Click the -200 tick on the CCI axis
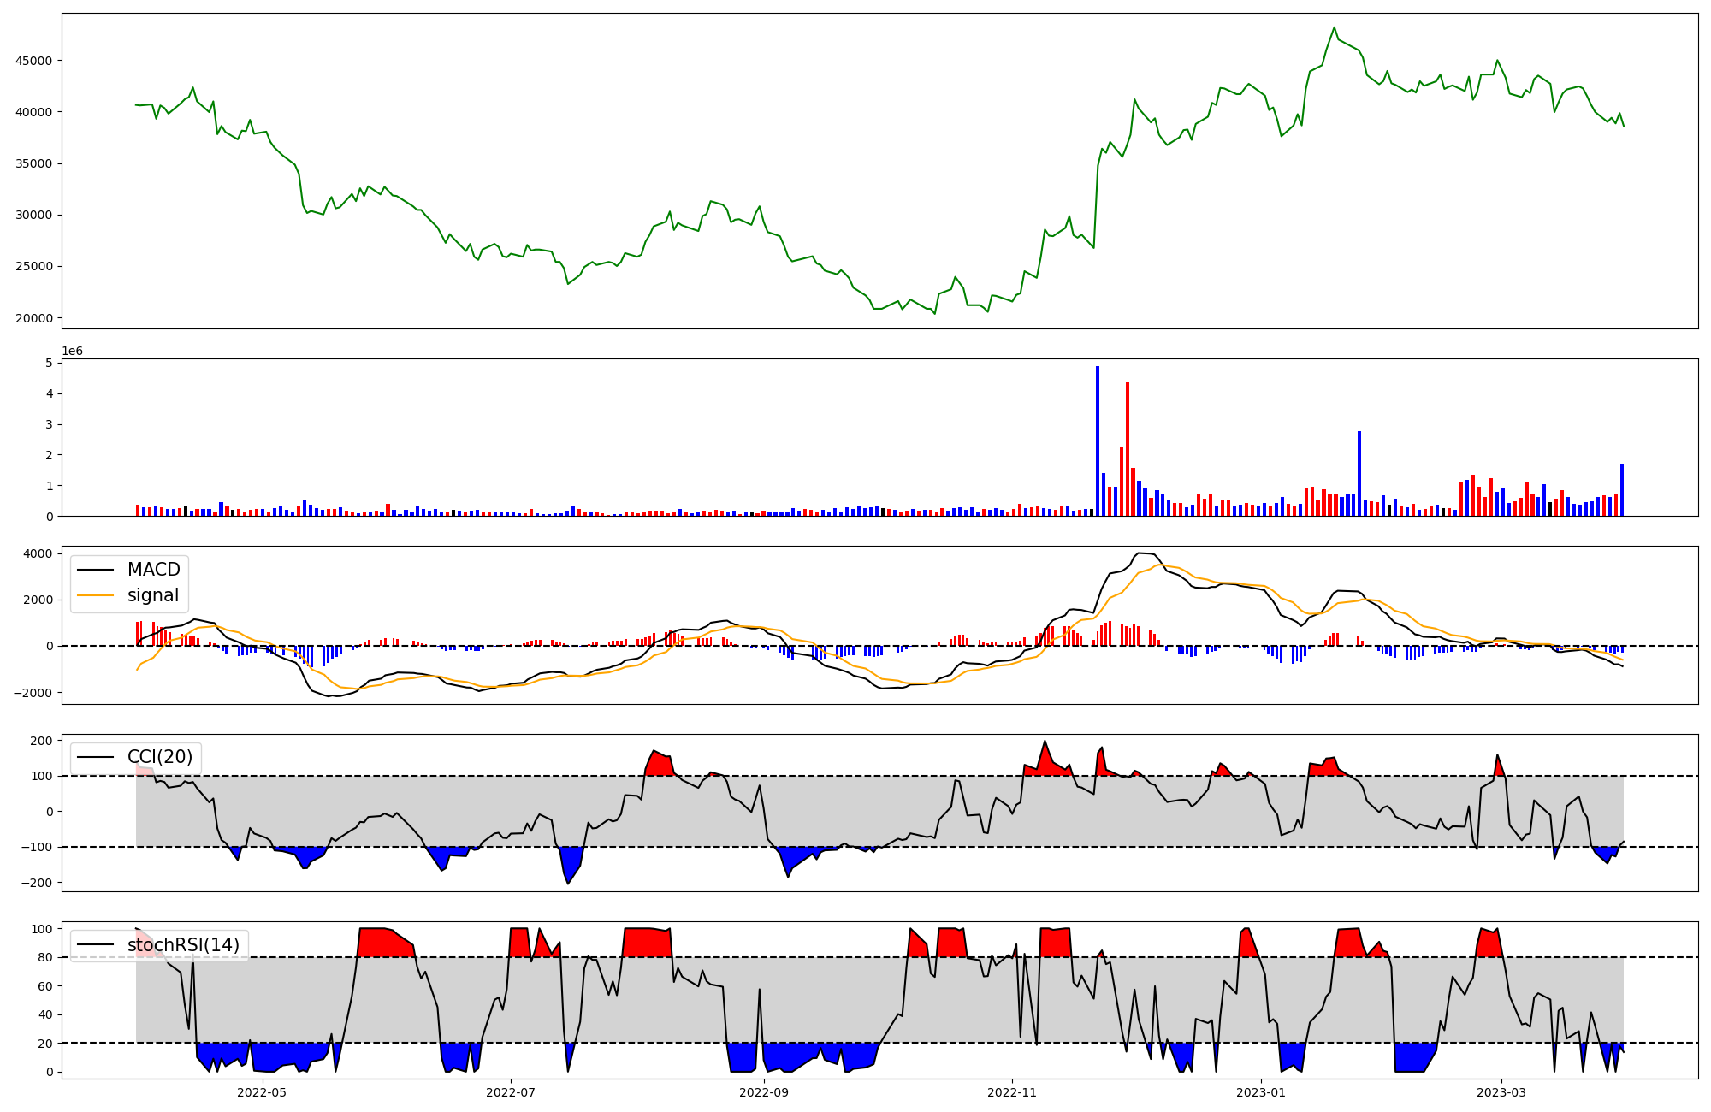The height and width of the screenshot is (1112, 1711). [x=38, y=883]
